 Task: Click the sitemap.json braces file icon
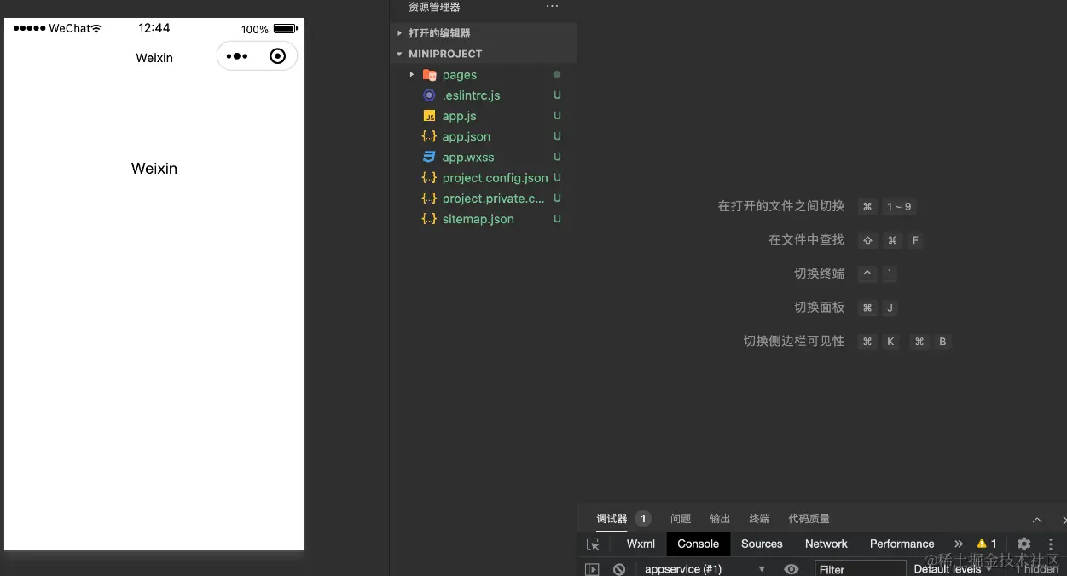pyautogui.click(x=430, y=219)
